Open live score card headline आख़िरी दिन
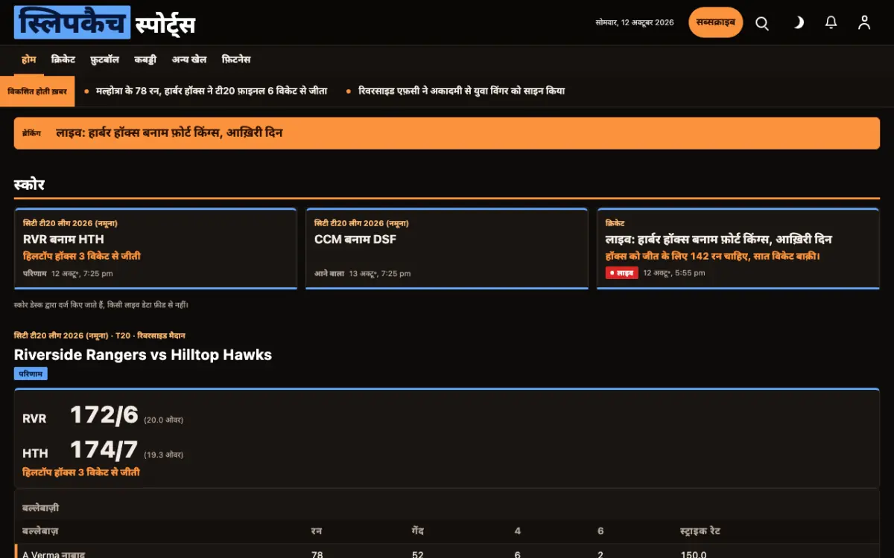 tap(719, 240)
